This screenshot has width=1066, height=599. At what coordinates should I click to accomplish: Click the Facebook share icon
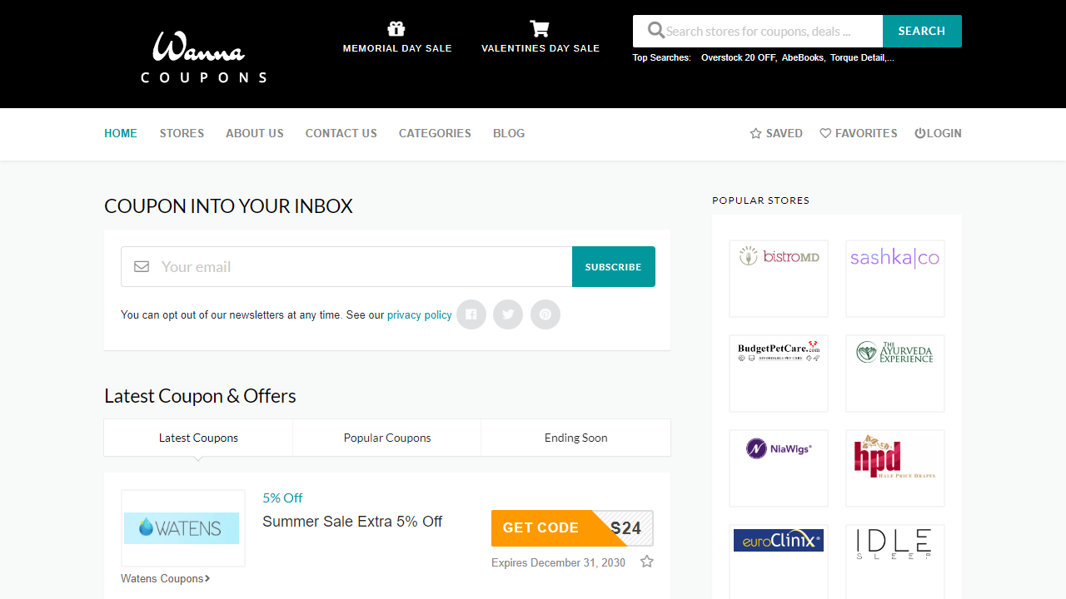(x=471, y=314)
